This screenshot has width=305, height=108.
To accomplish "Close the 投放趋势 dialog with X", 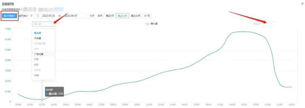I will [x=302, y=3].
